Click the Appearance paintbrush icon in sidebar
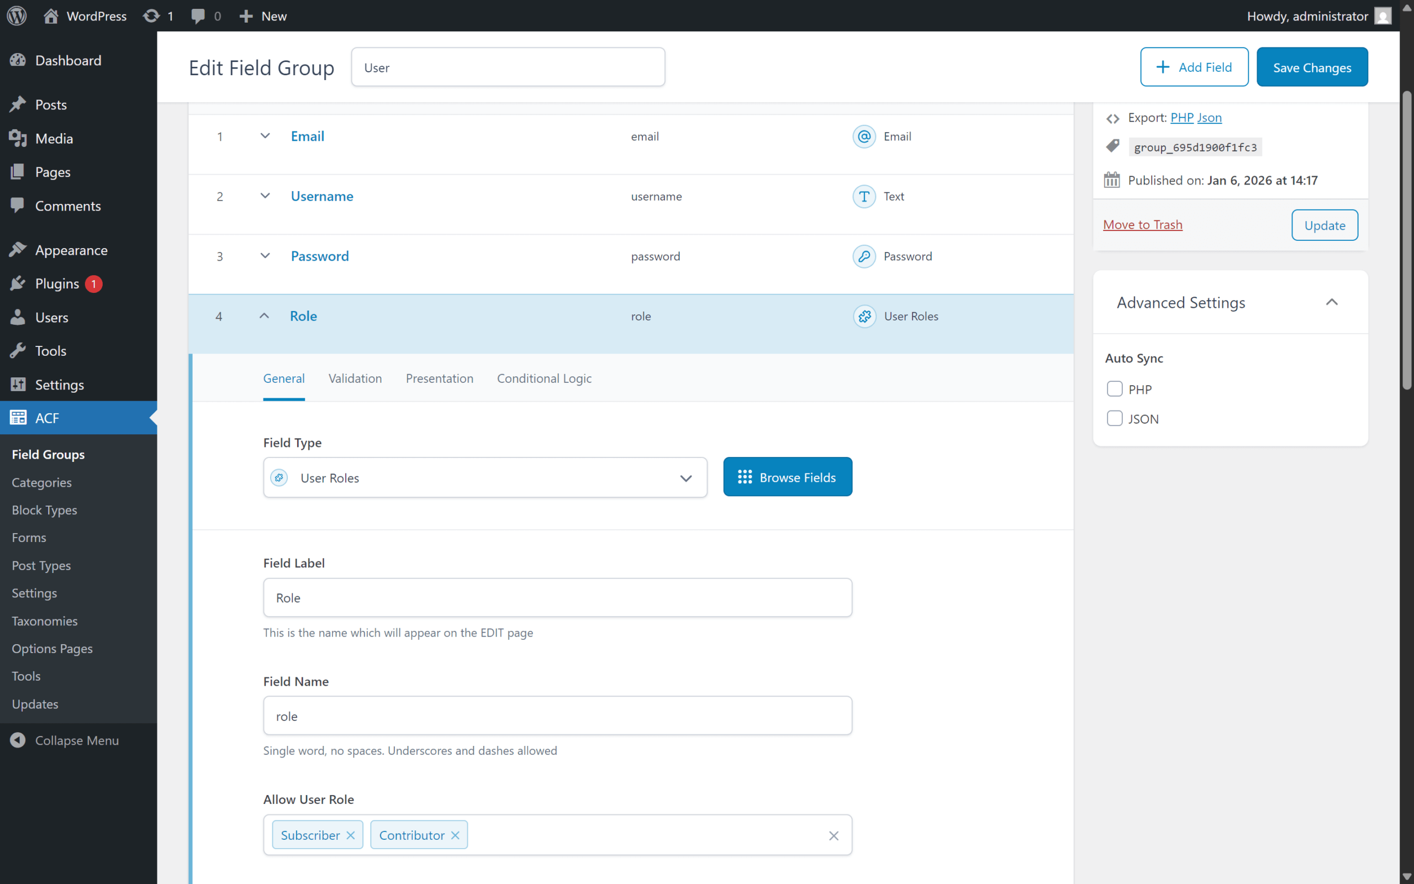 coord(18,250)
